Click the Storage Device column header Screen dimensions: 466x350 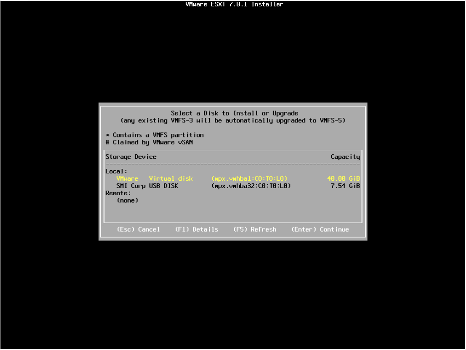[131, 157]
